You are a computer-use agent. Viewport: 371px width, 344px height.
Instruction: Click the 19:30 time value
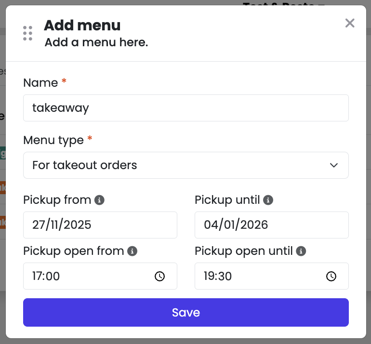pyautogui.click(x=218, y=276)
